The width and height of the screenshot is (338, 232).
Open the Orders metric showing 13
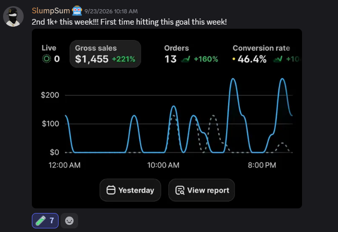pos(191,54)
